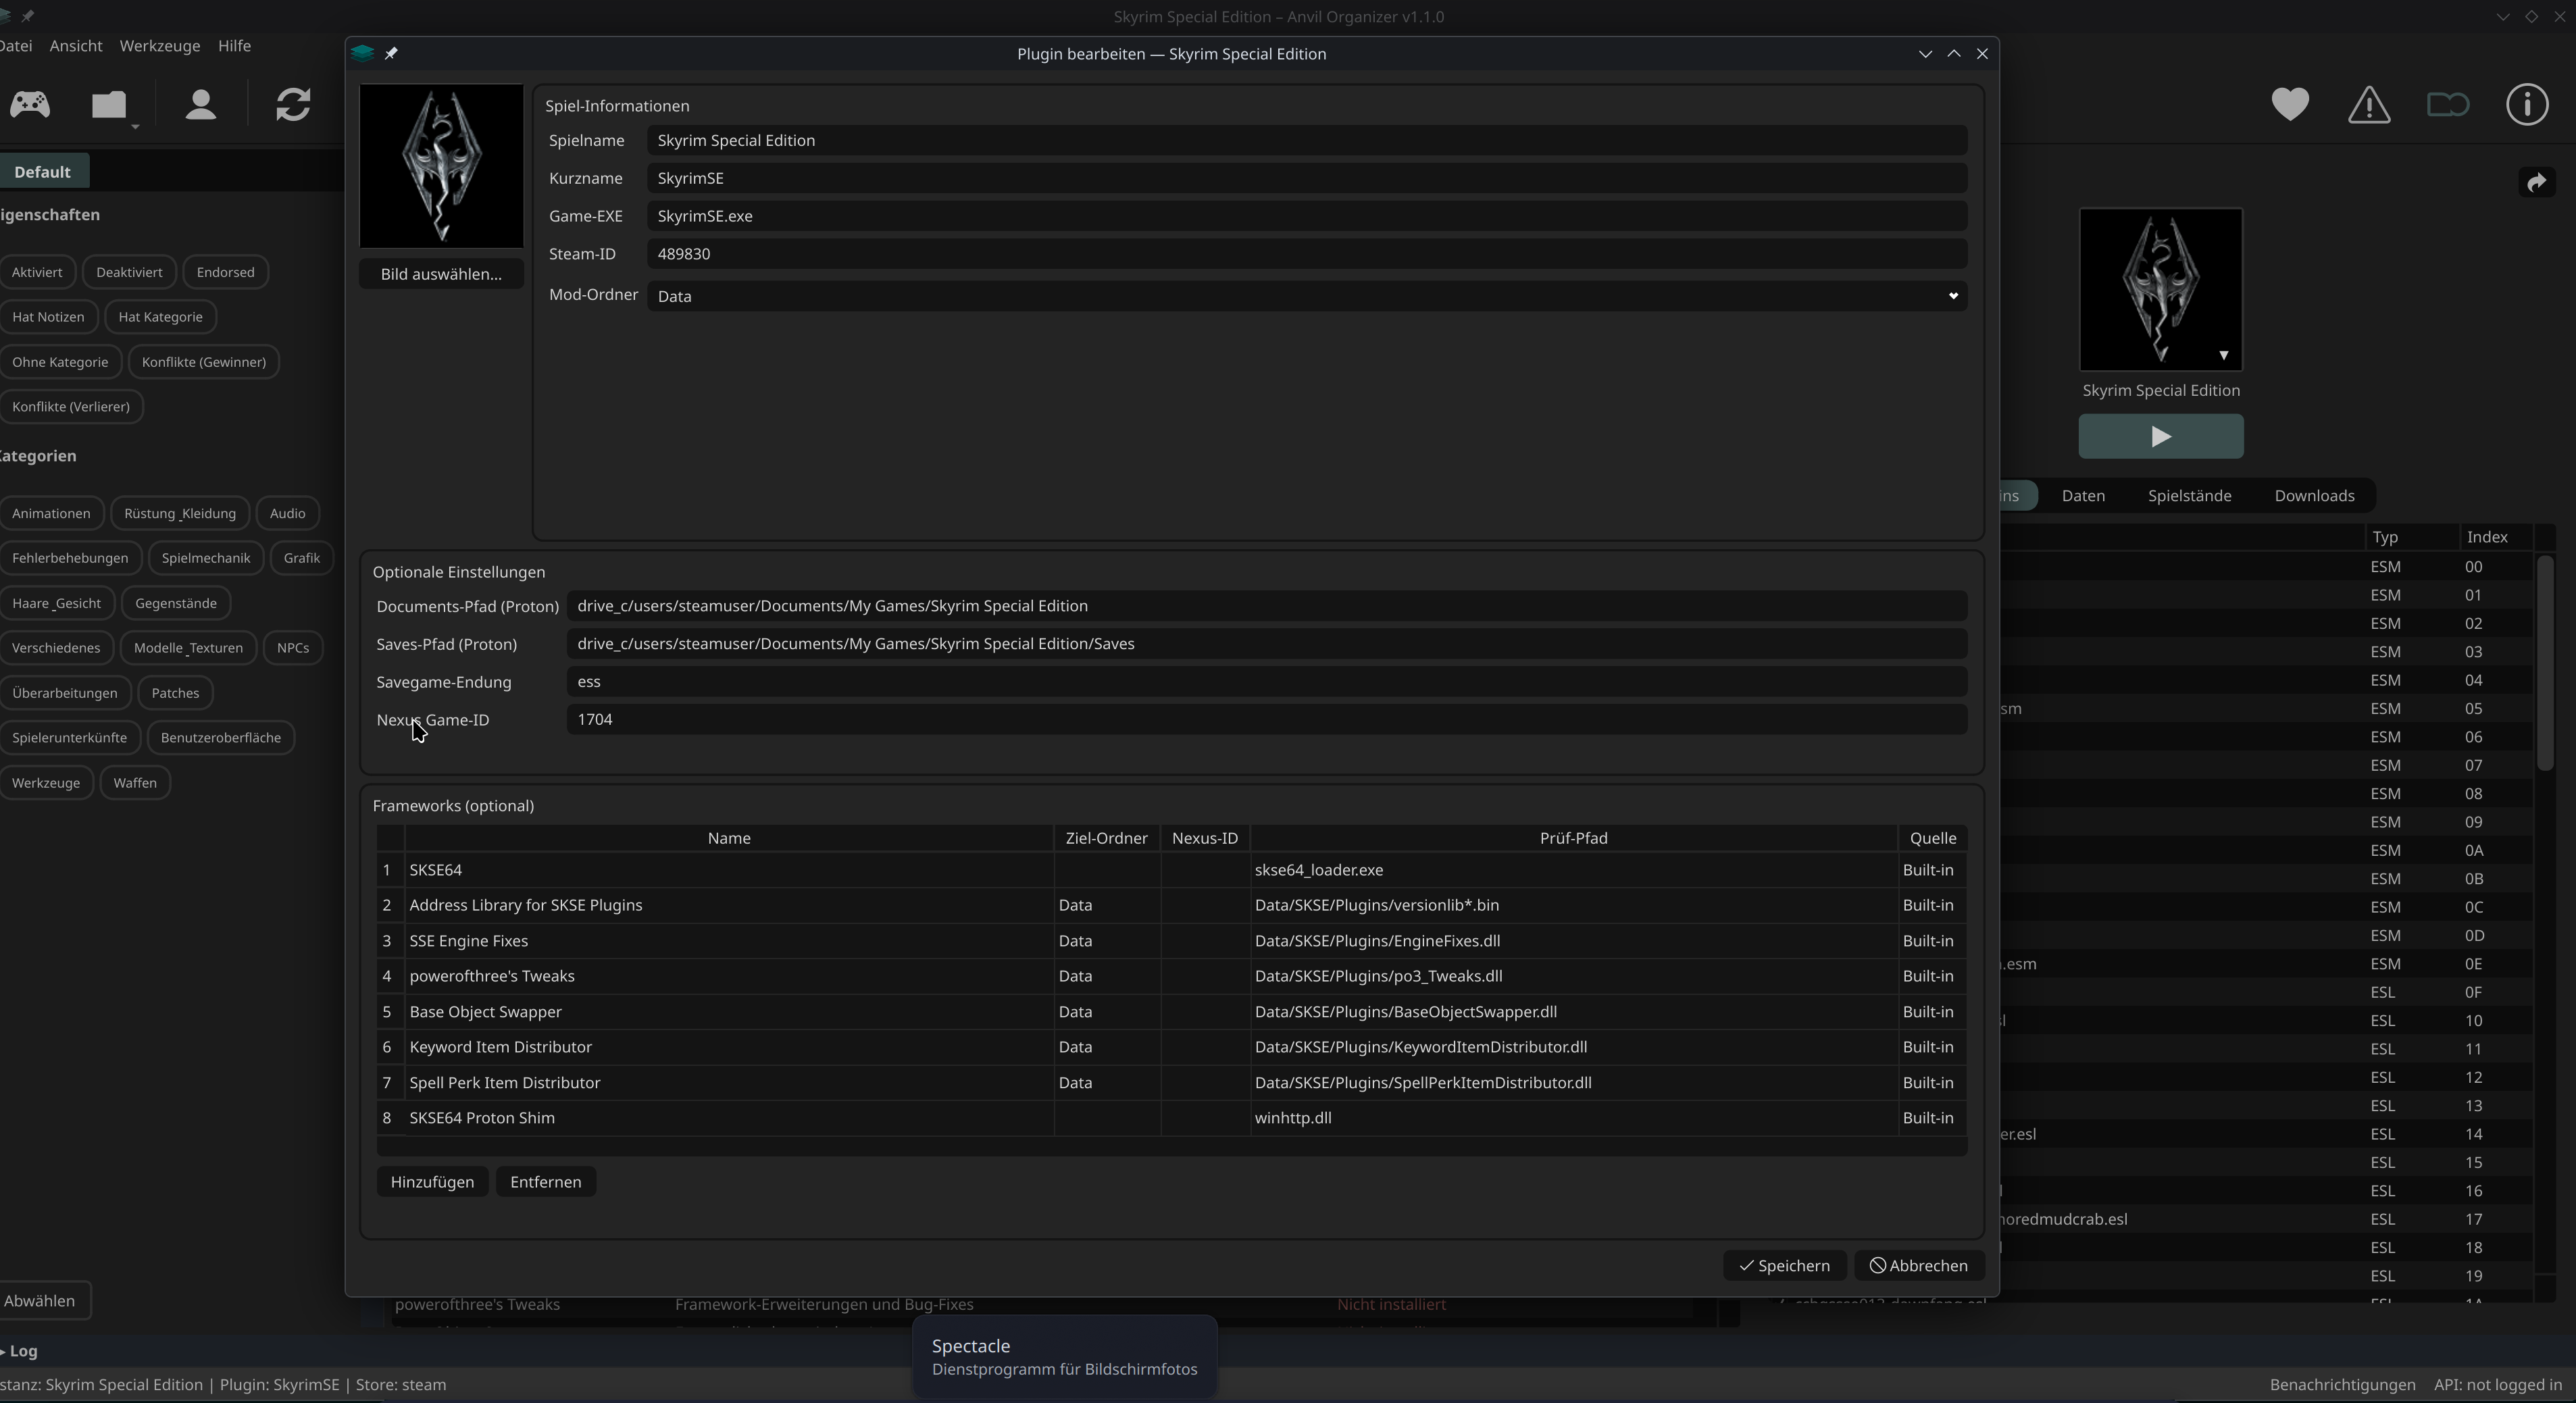Enable the Hat Notizen filter
This screenshot has width=2576, height=1403.
(x=47, y=316)
